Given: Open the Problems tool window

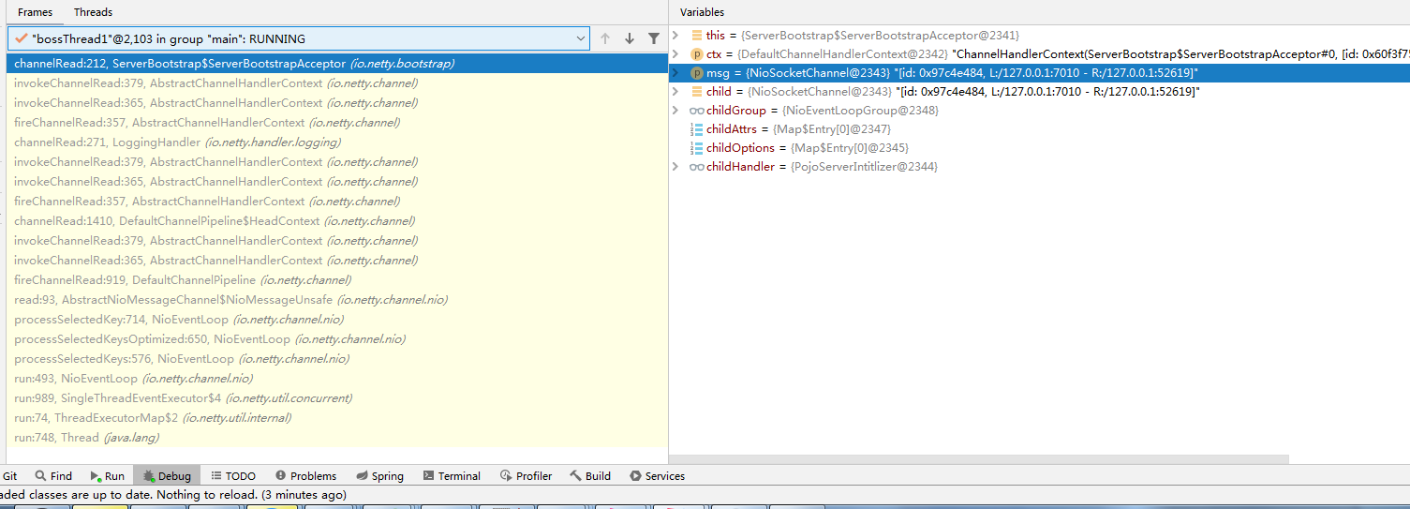Looking at the screenshot, I should (305, 476).
